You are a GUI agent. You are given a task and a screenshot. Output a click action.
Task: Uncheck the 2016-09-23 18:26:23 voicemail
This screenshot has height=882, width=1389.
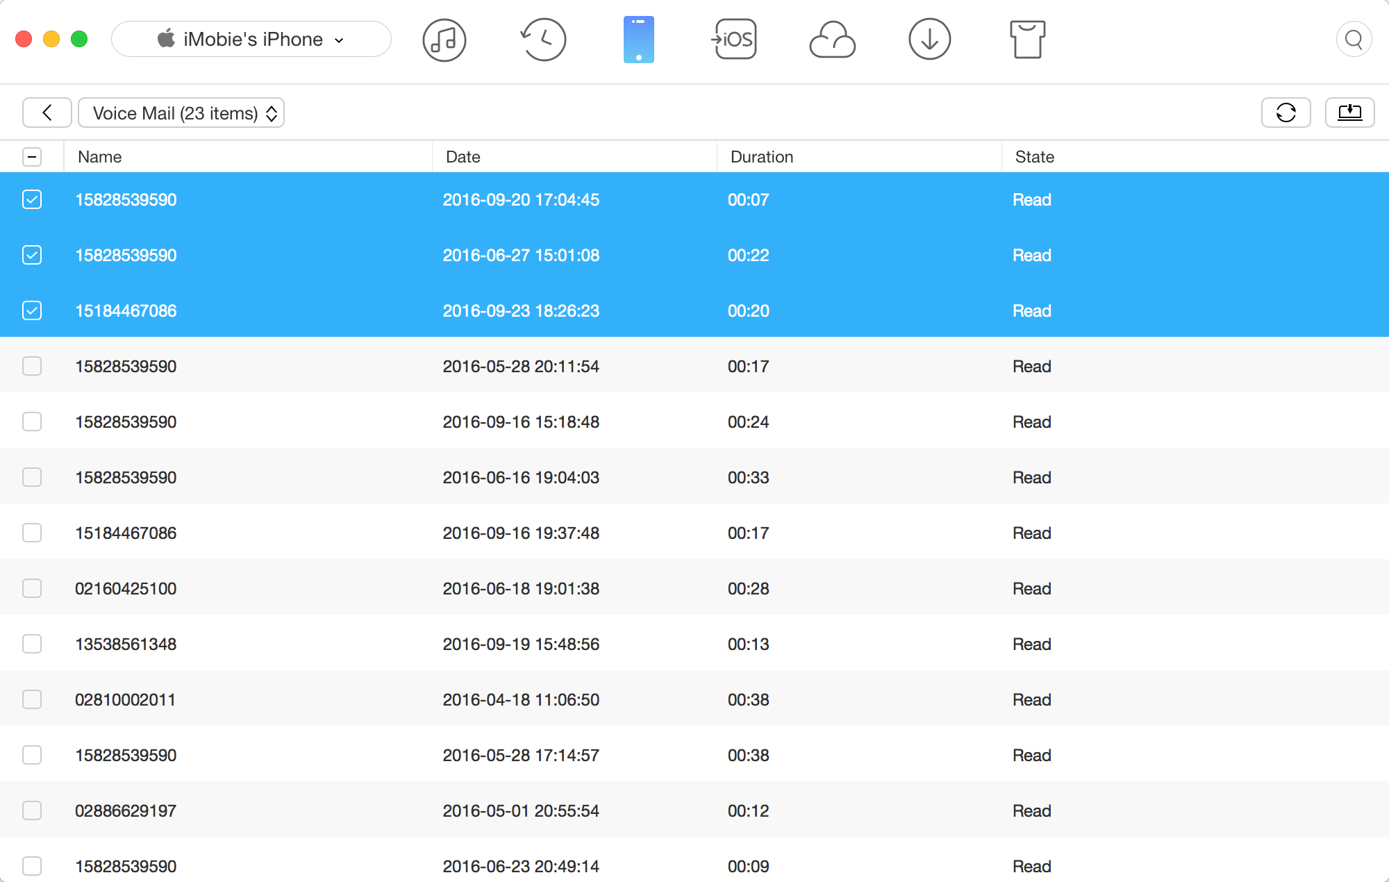coord(32,310)
